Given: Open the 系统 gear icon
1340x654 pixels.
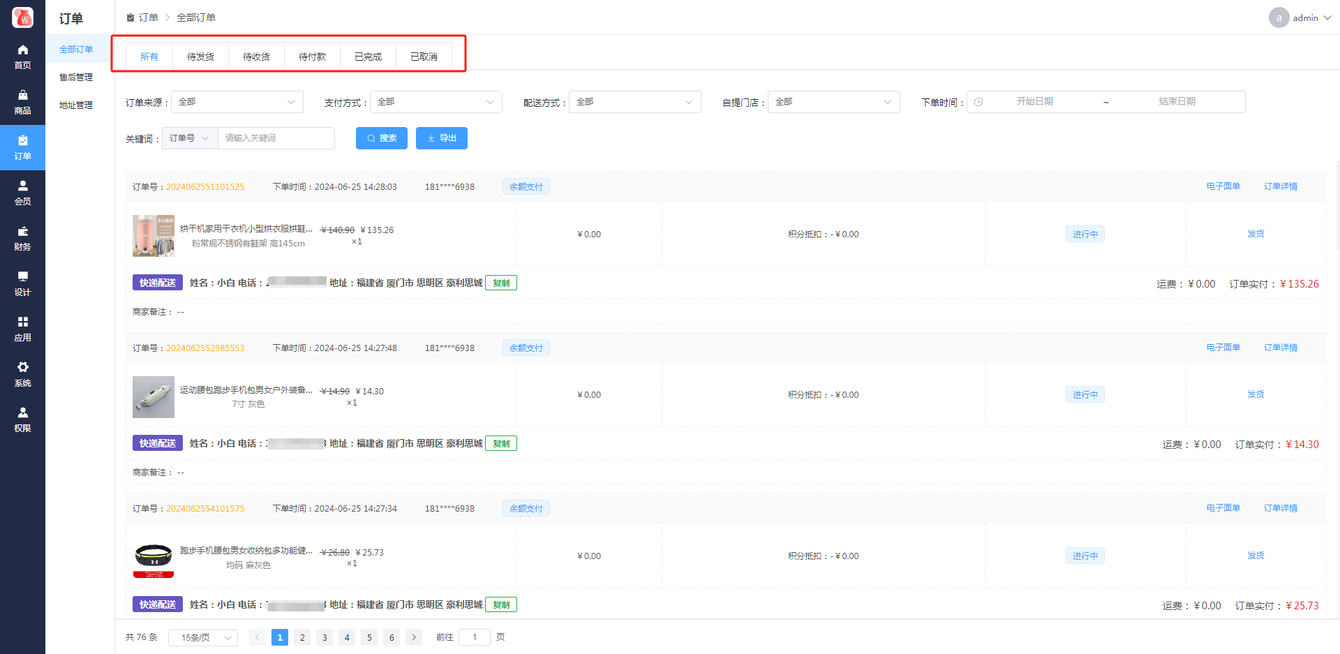Looking at the screenshot, I should coord(22,368).
